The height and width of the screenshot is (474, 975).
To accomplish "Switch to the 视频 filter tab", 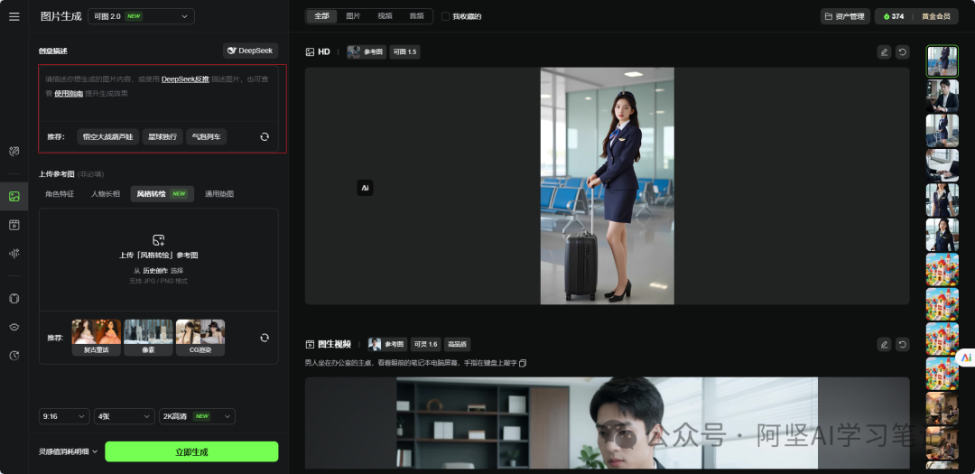I will [385, 16].
